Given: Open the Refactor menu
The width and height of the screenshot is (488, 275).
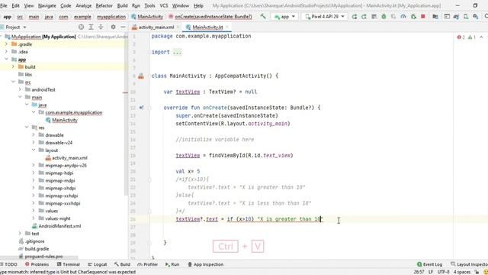Looking at the screenshot, I should [x=104, y=5].
